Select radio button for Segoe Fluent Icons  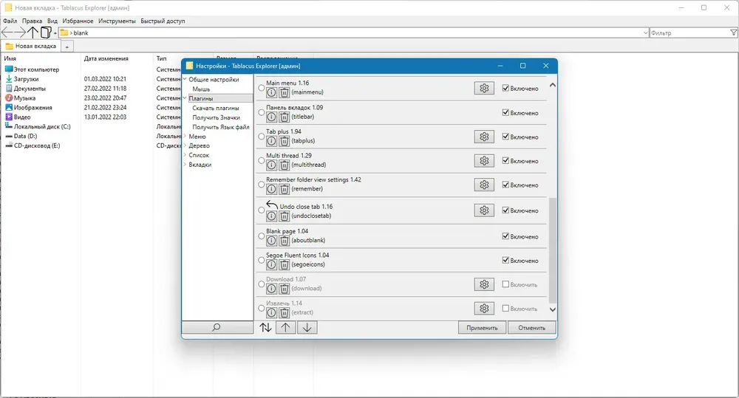point(261,260)
